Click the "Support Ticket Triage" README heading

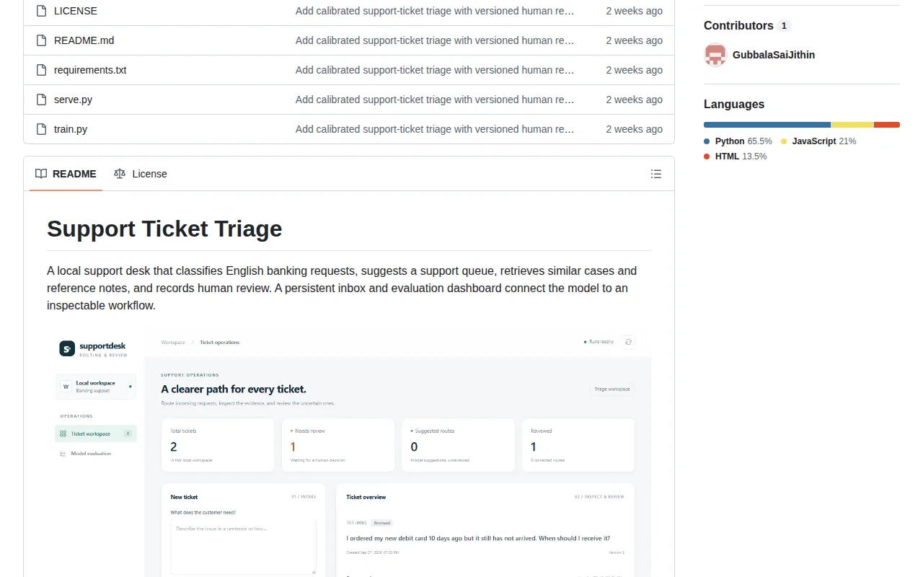point(164,229)
